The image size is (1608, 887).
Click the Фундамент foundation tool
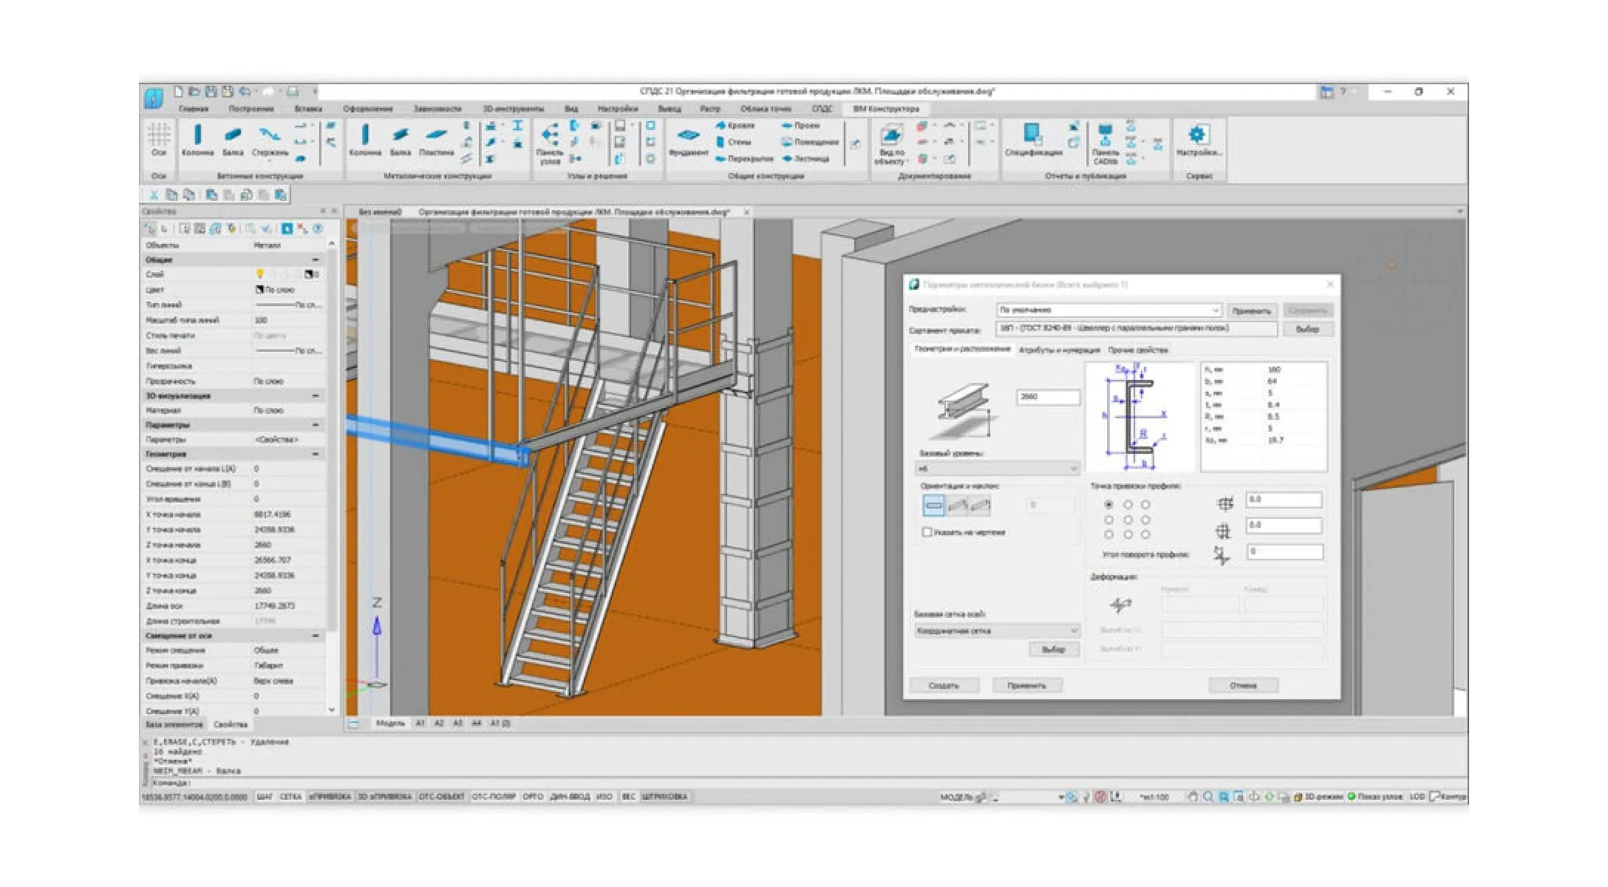[x=688, y=140]
